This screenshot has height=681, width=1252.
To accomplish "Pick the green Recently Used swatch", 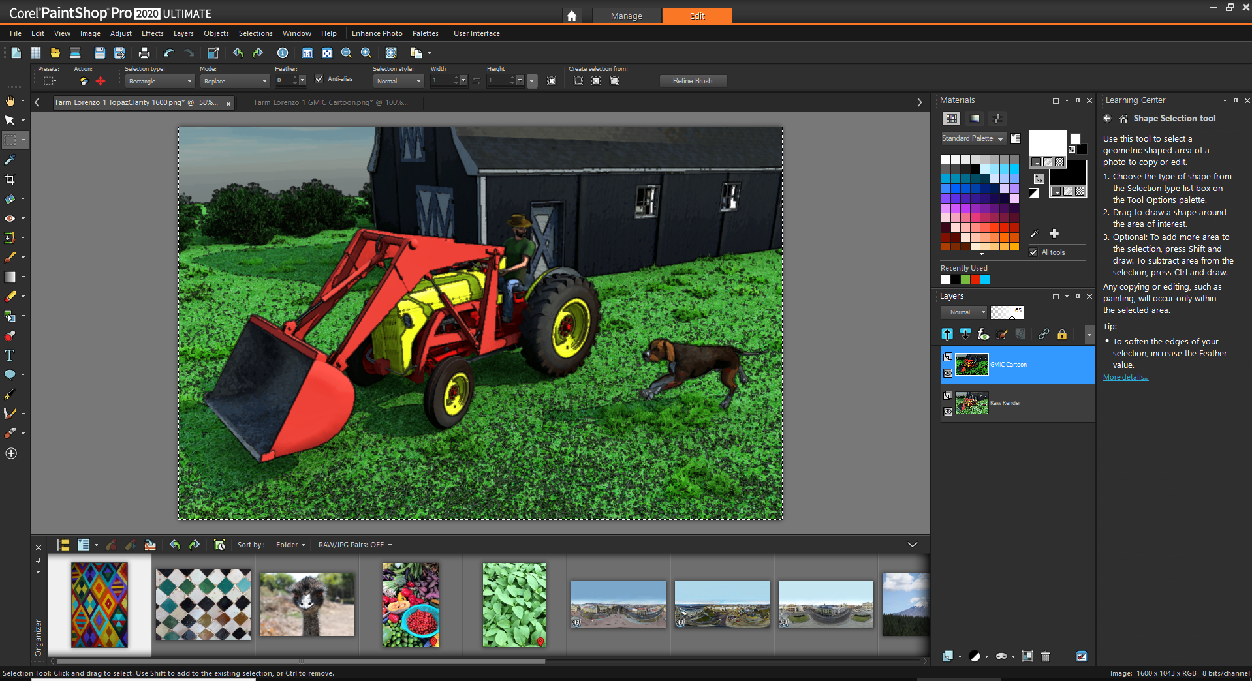I will coord(965,279).
